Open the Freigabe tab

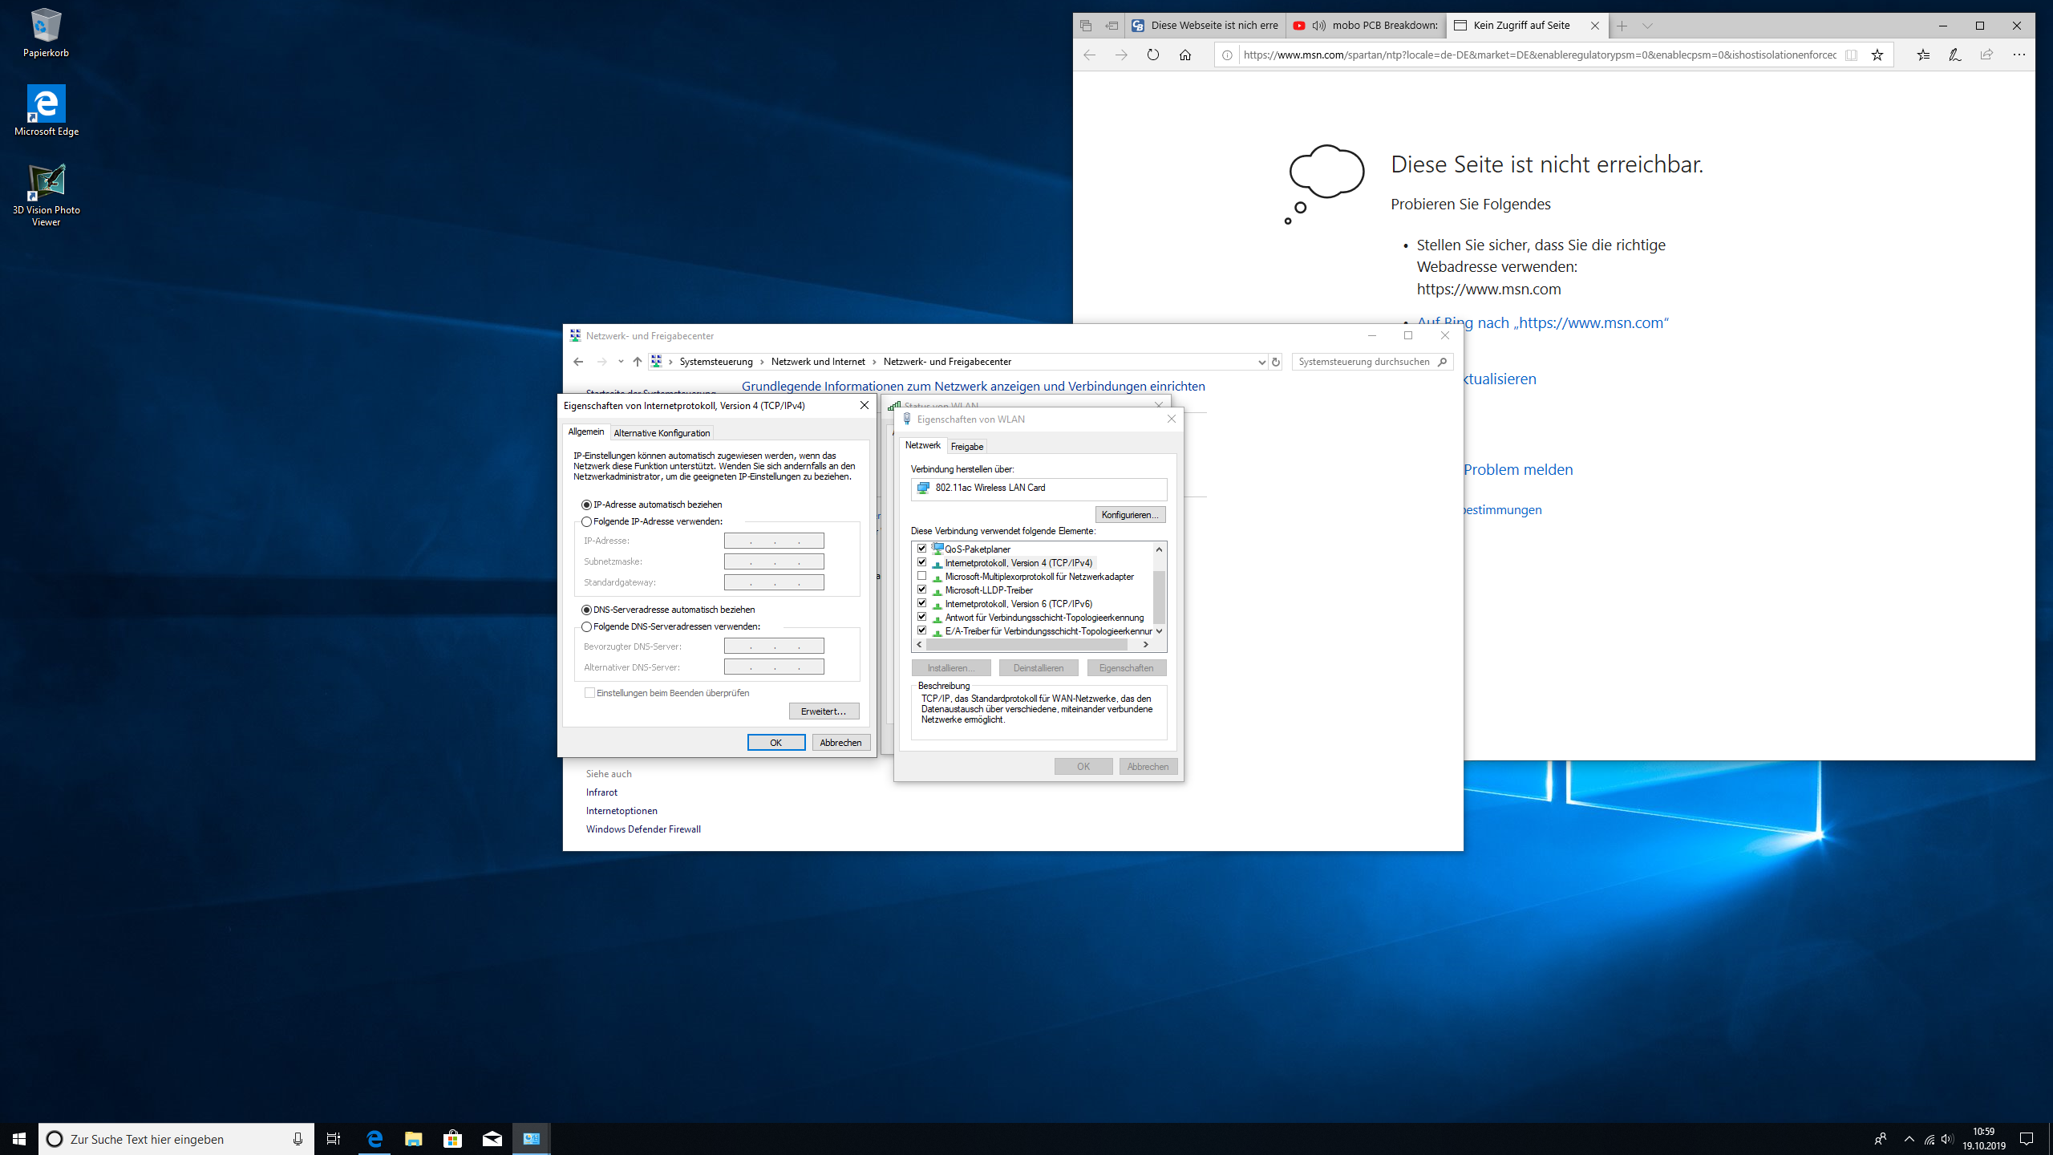pos(966,447)
